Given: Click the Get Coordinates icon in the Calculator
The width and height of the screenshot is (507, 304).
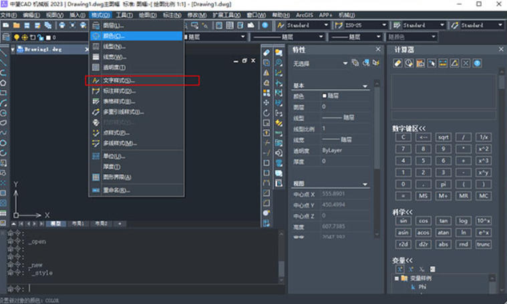Looking at the screenshot, I should [x=432, y=63].
